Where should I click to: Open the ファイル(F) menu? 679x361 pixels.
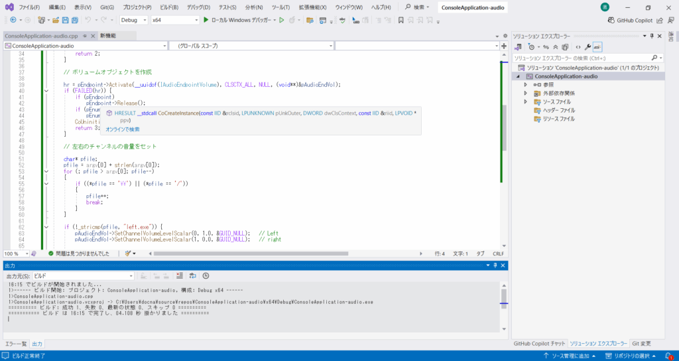[x=29, y=7]
